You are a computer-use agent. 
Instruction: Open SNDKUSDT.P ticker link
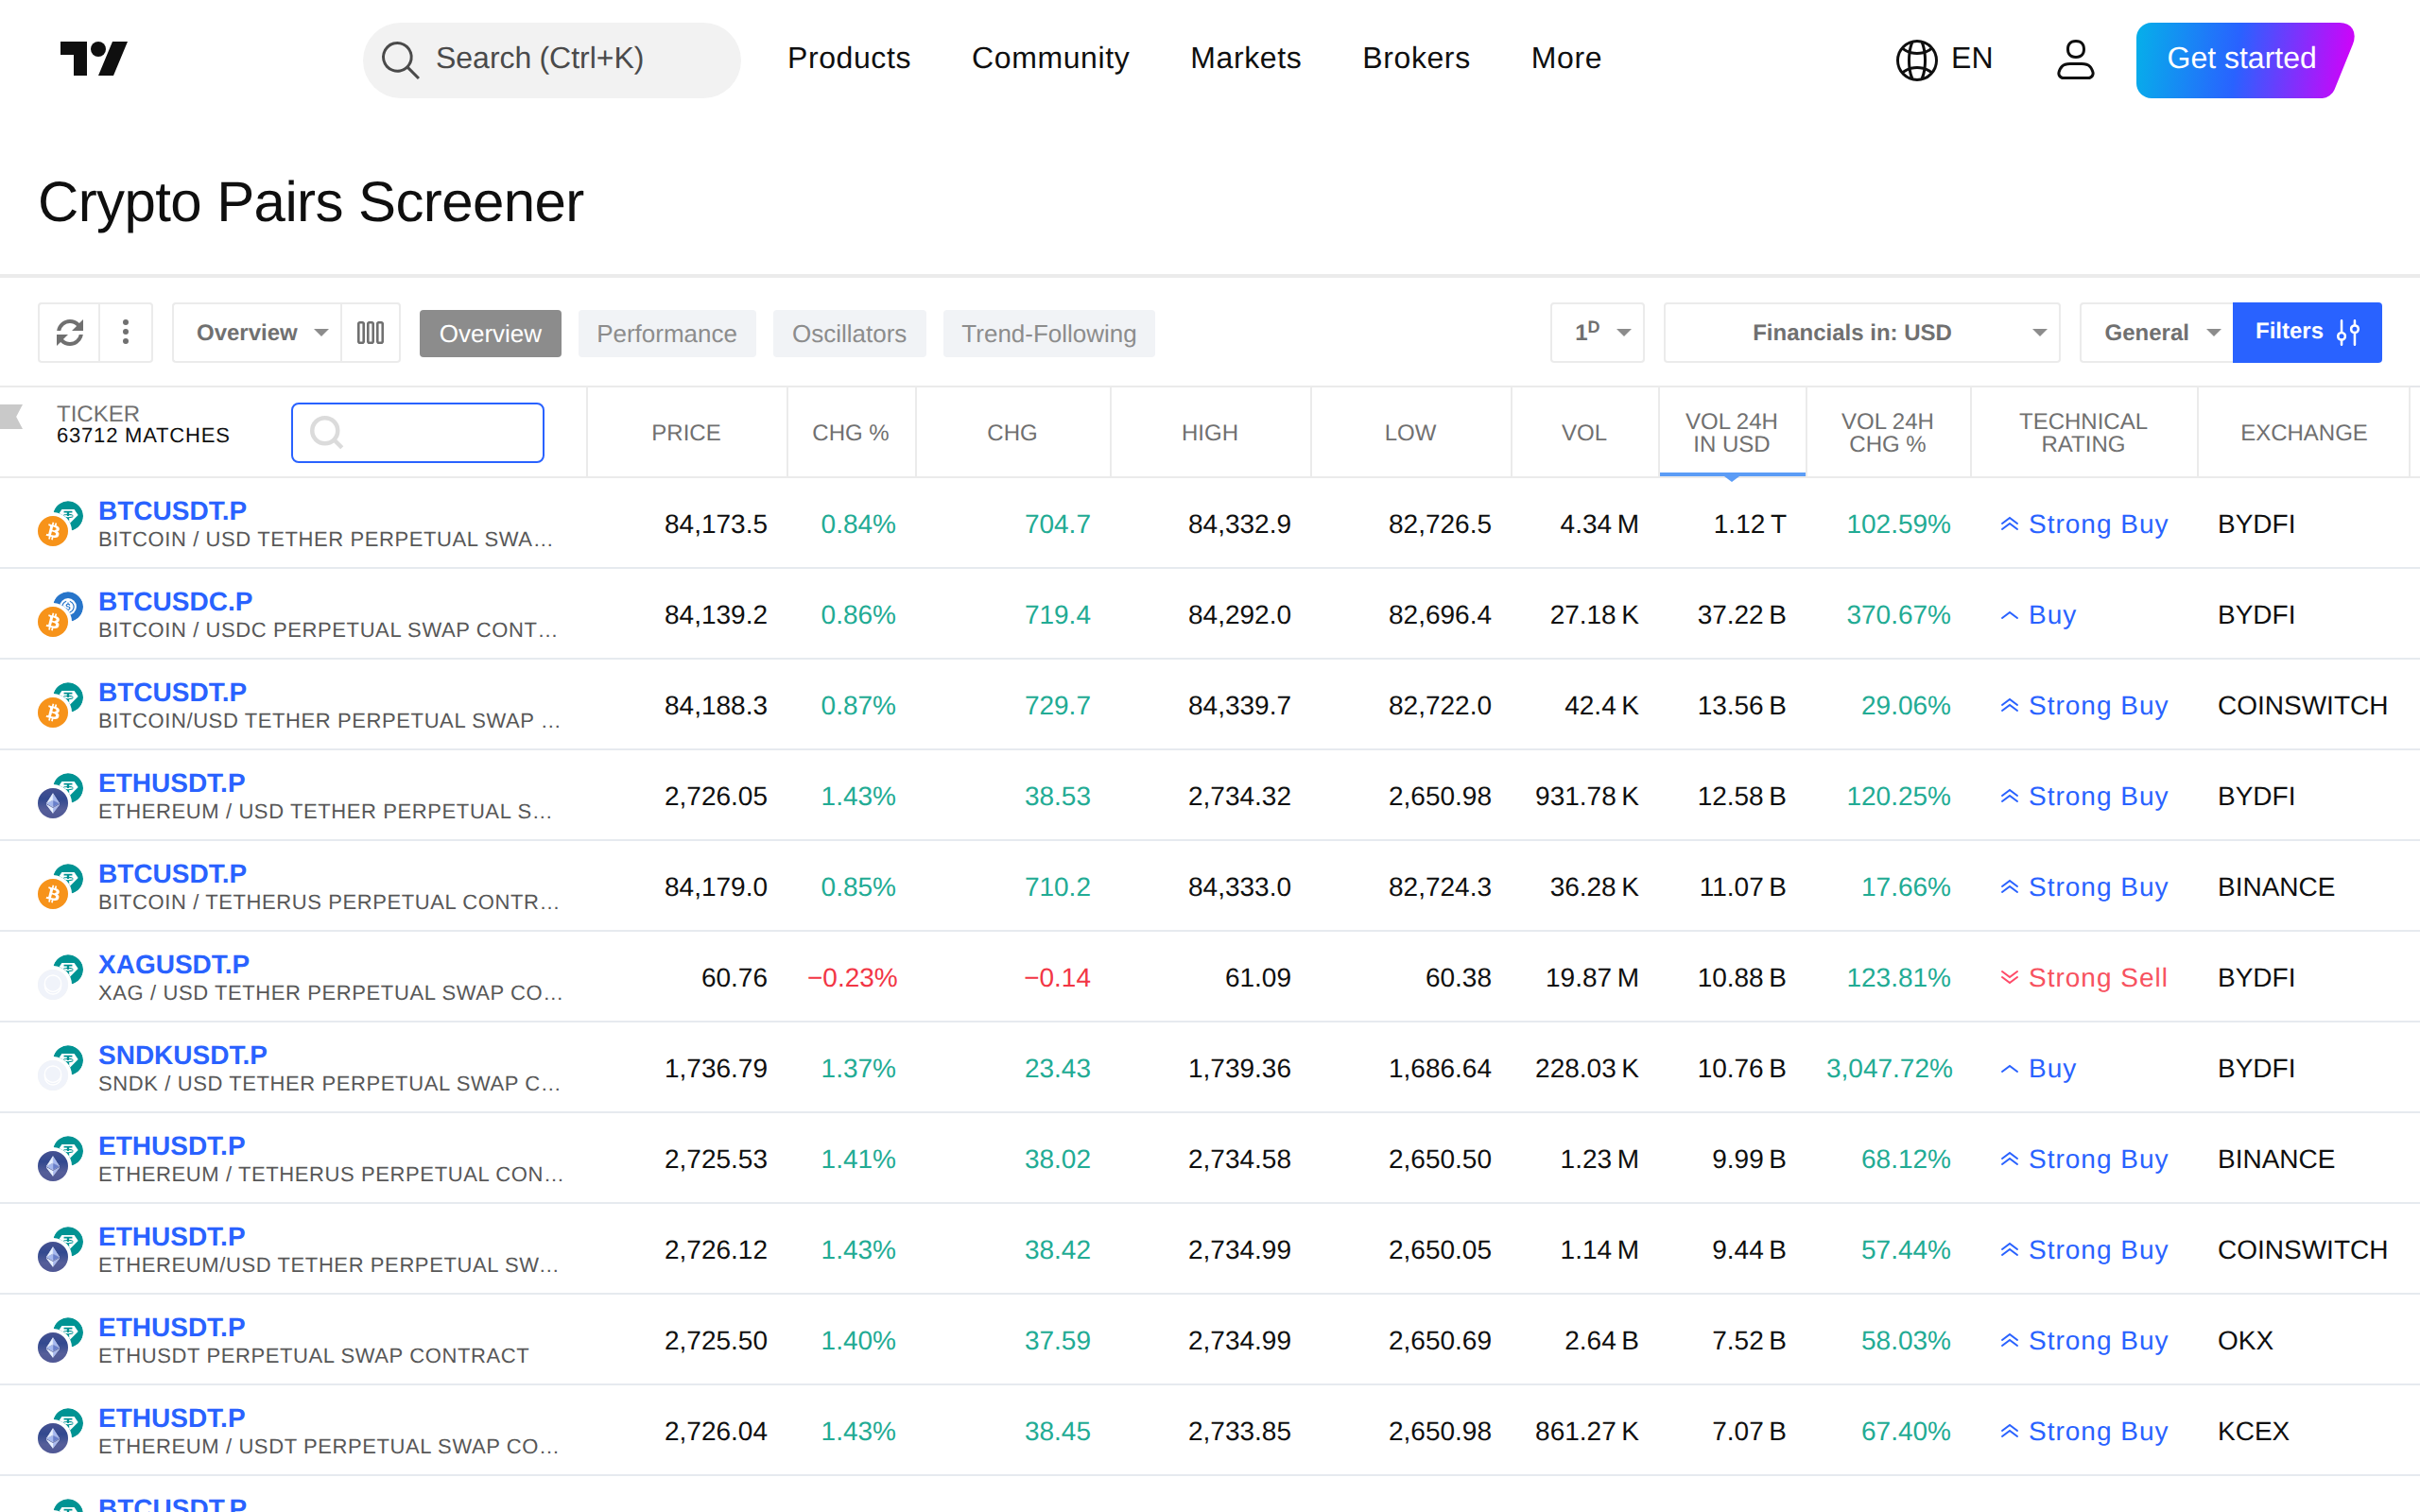tap(182, 1055)
